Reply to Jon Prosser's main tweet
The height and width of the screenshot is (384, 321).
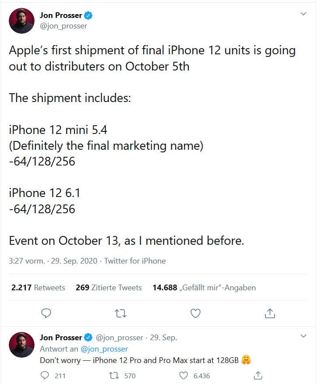coord(46,314)
